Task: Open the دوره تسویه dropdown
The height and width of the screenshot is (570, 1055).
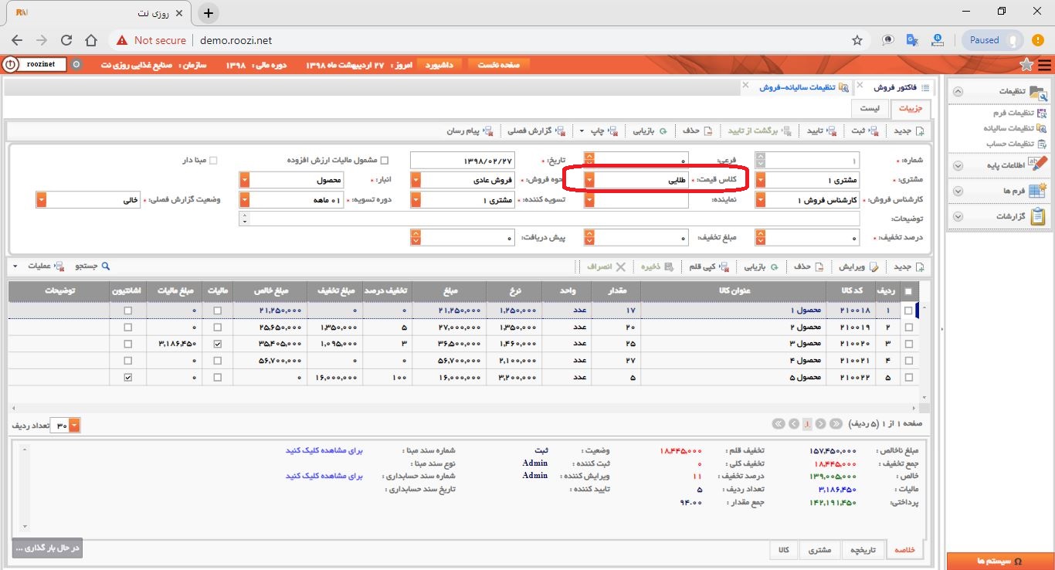Action: pos(244,200)
